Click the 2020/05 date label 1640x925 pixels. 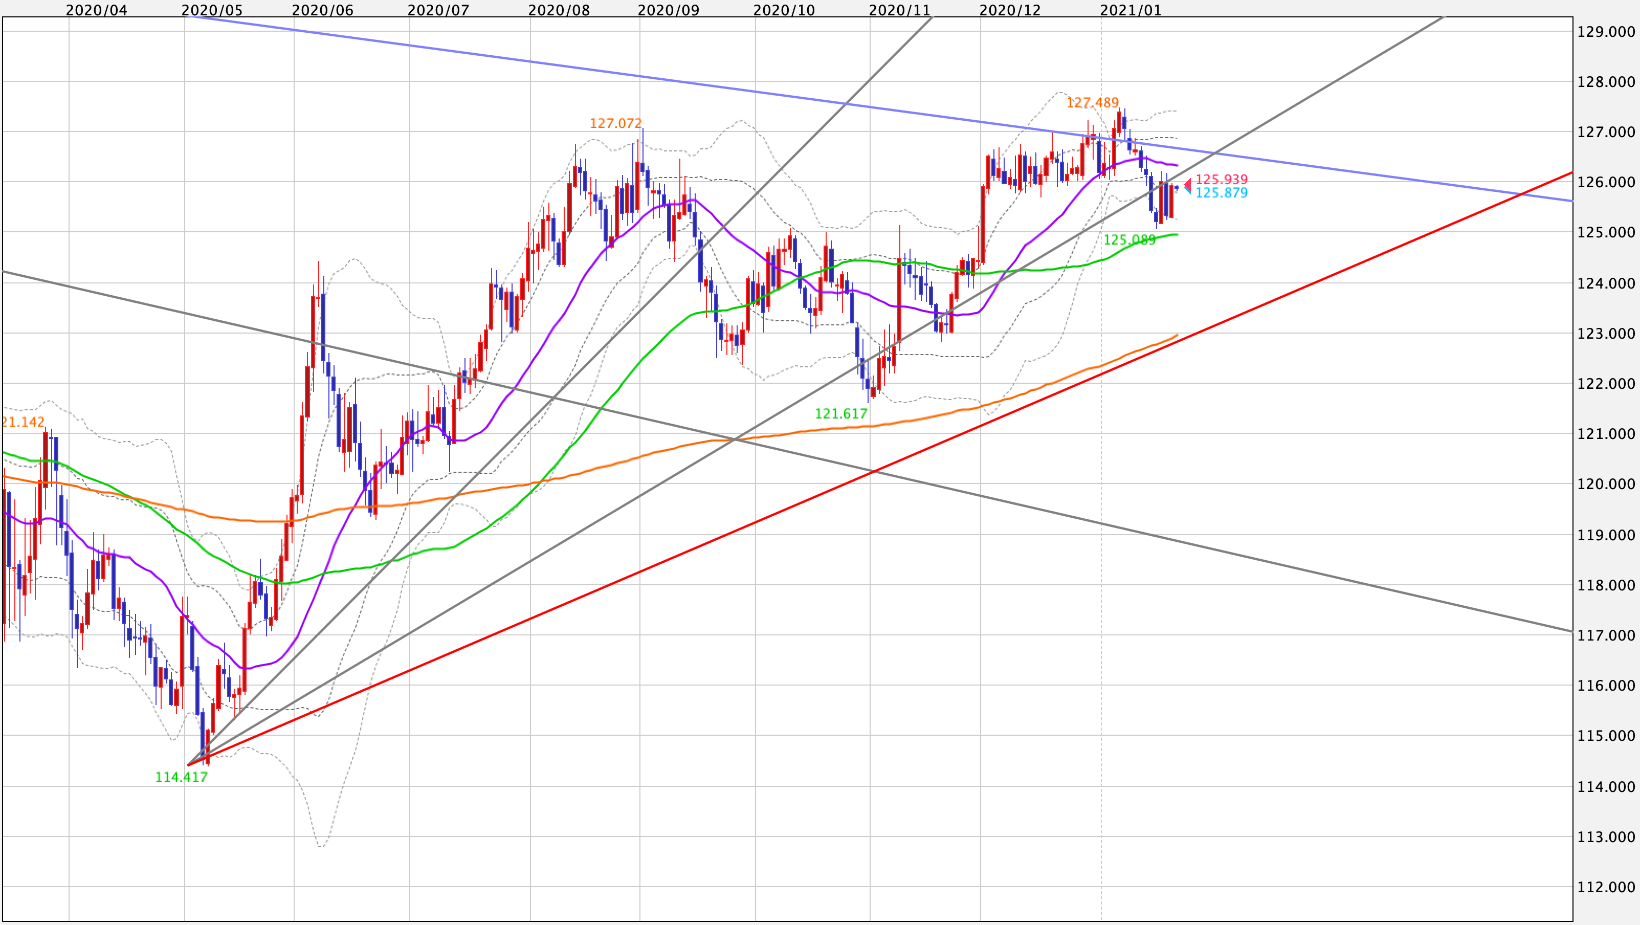(212, 10)
